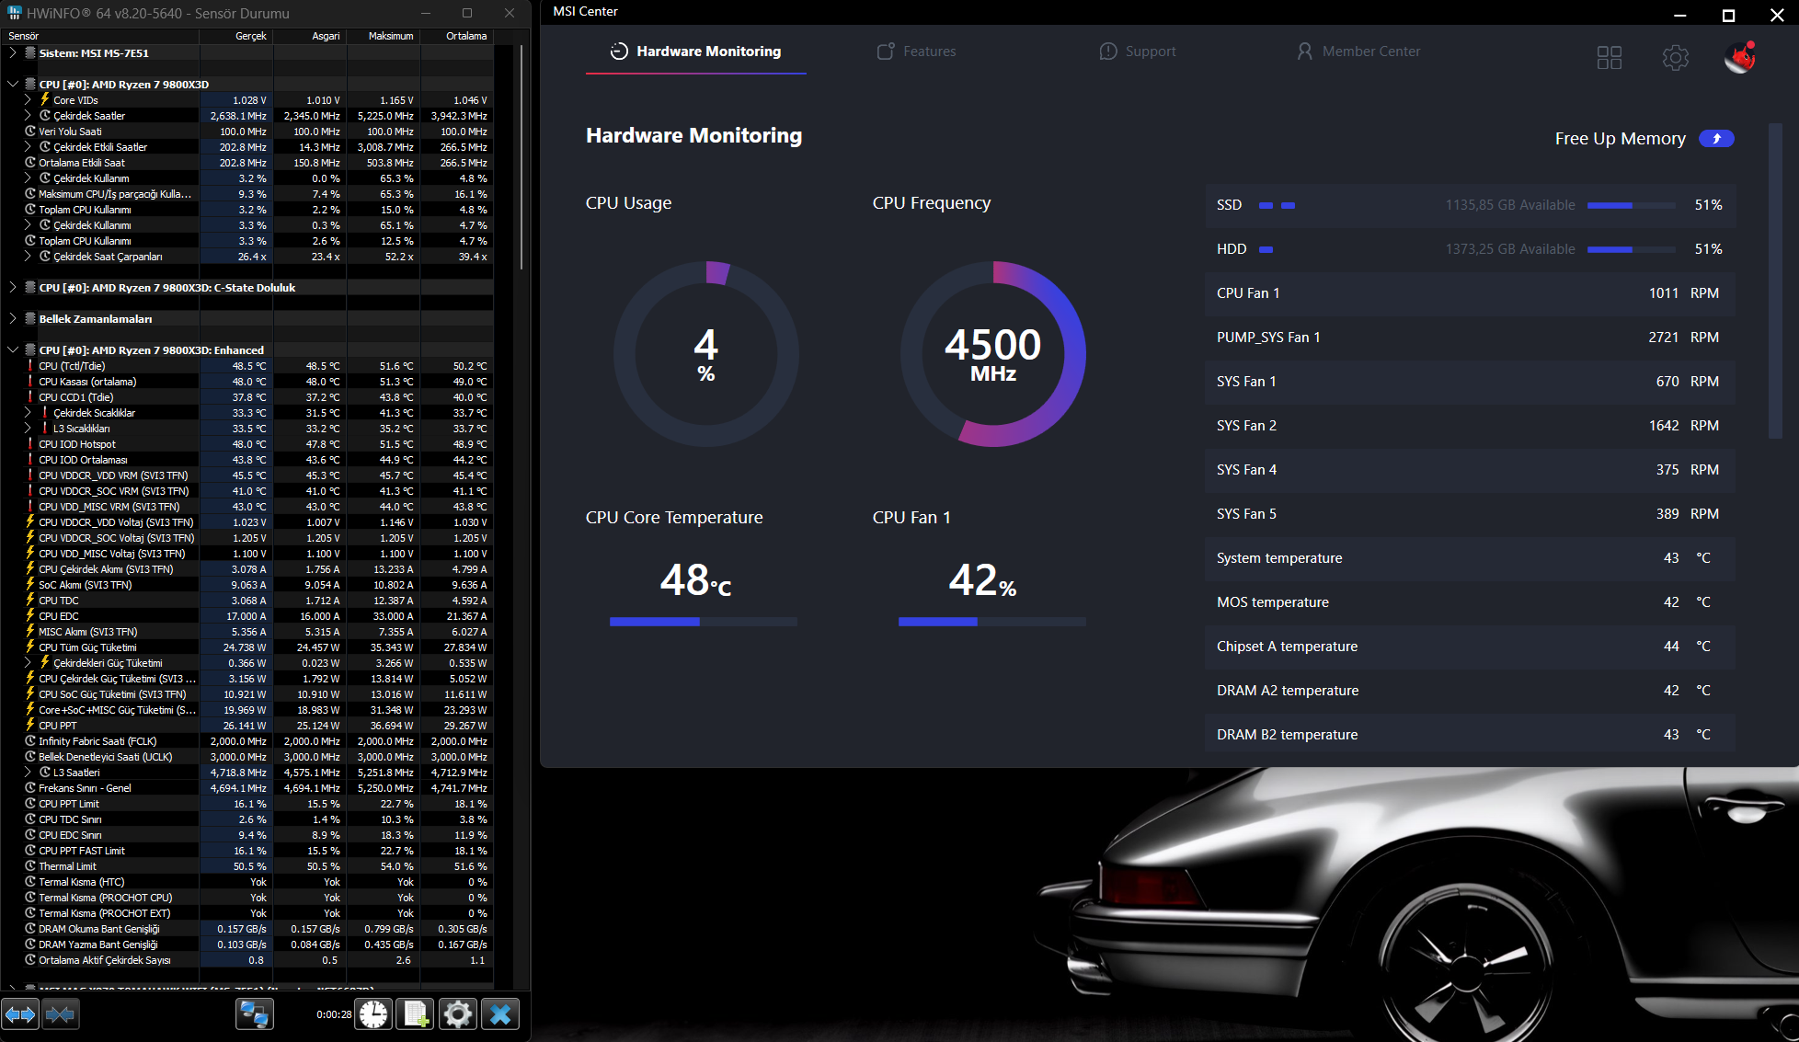Click the shrink layout arrows icon in HWiNFO
The height and width of the screenshot is (1042, 1799).
61,1014
